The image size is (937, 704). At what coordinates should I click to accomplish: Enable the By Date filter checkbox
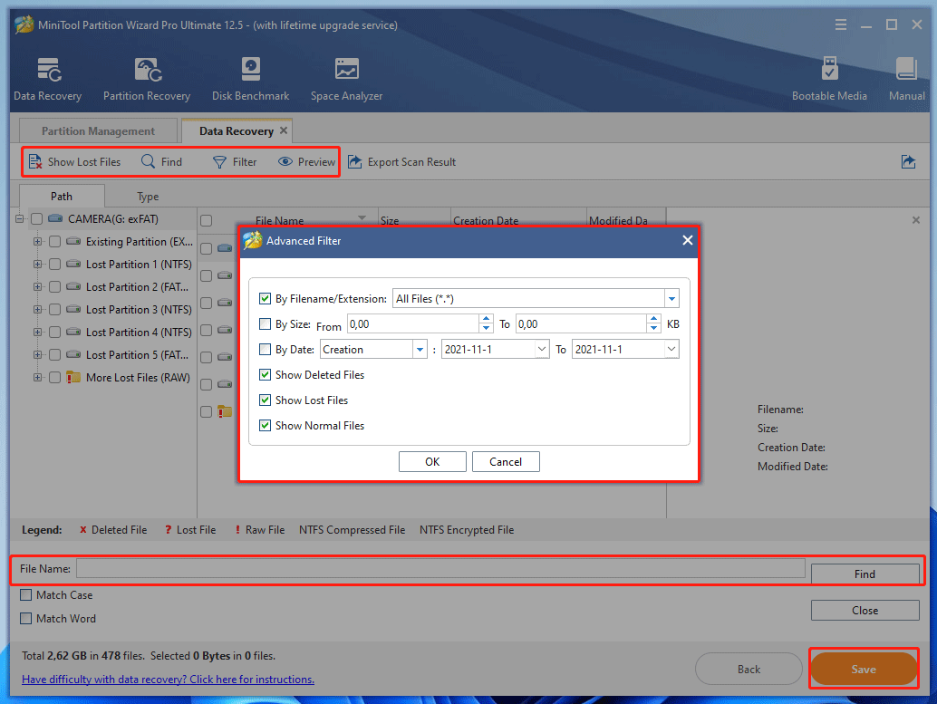[265, 349]
